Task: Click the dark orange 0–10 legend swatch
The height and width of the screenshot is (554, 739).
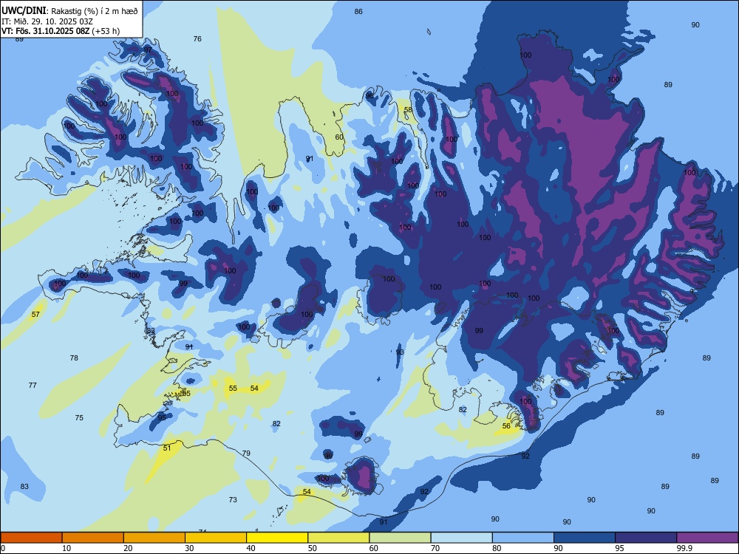Action: [x=31, y=538]
